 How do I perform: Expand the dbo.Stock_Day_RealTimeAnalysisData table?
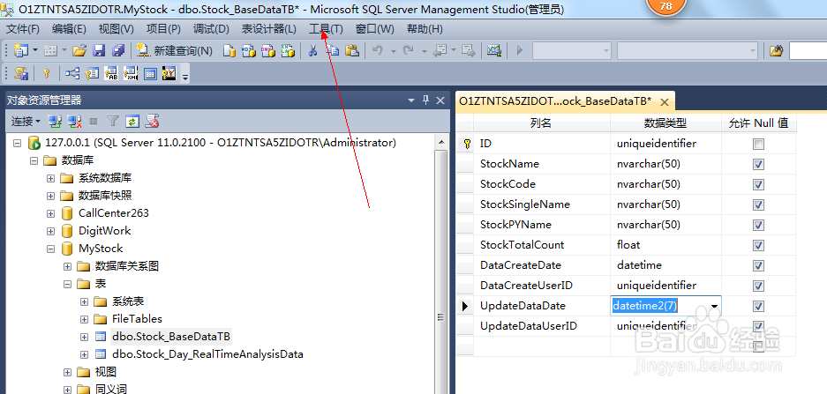(85, 354)
